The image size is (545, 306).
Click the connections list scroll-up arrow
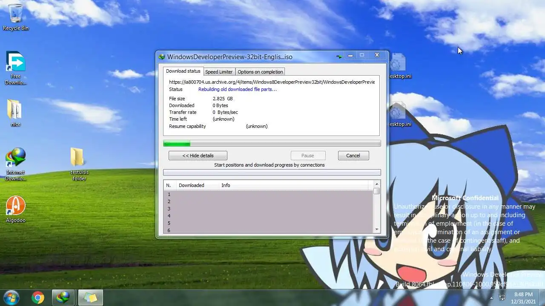click(376, 184)
